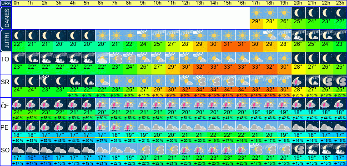The image size is (347, 166).
Task: Click the 6h hour column header
Action: pyautogui.click(x=101, y=3)
